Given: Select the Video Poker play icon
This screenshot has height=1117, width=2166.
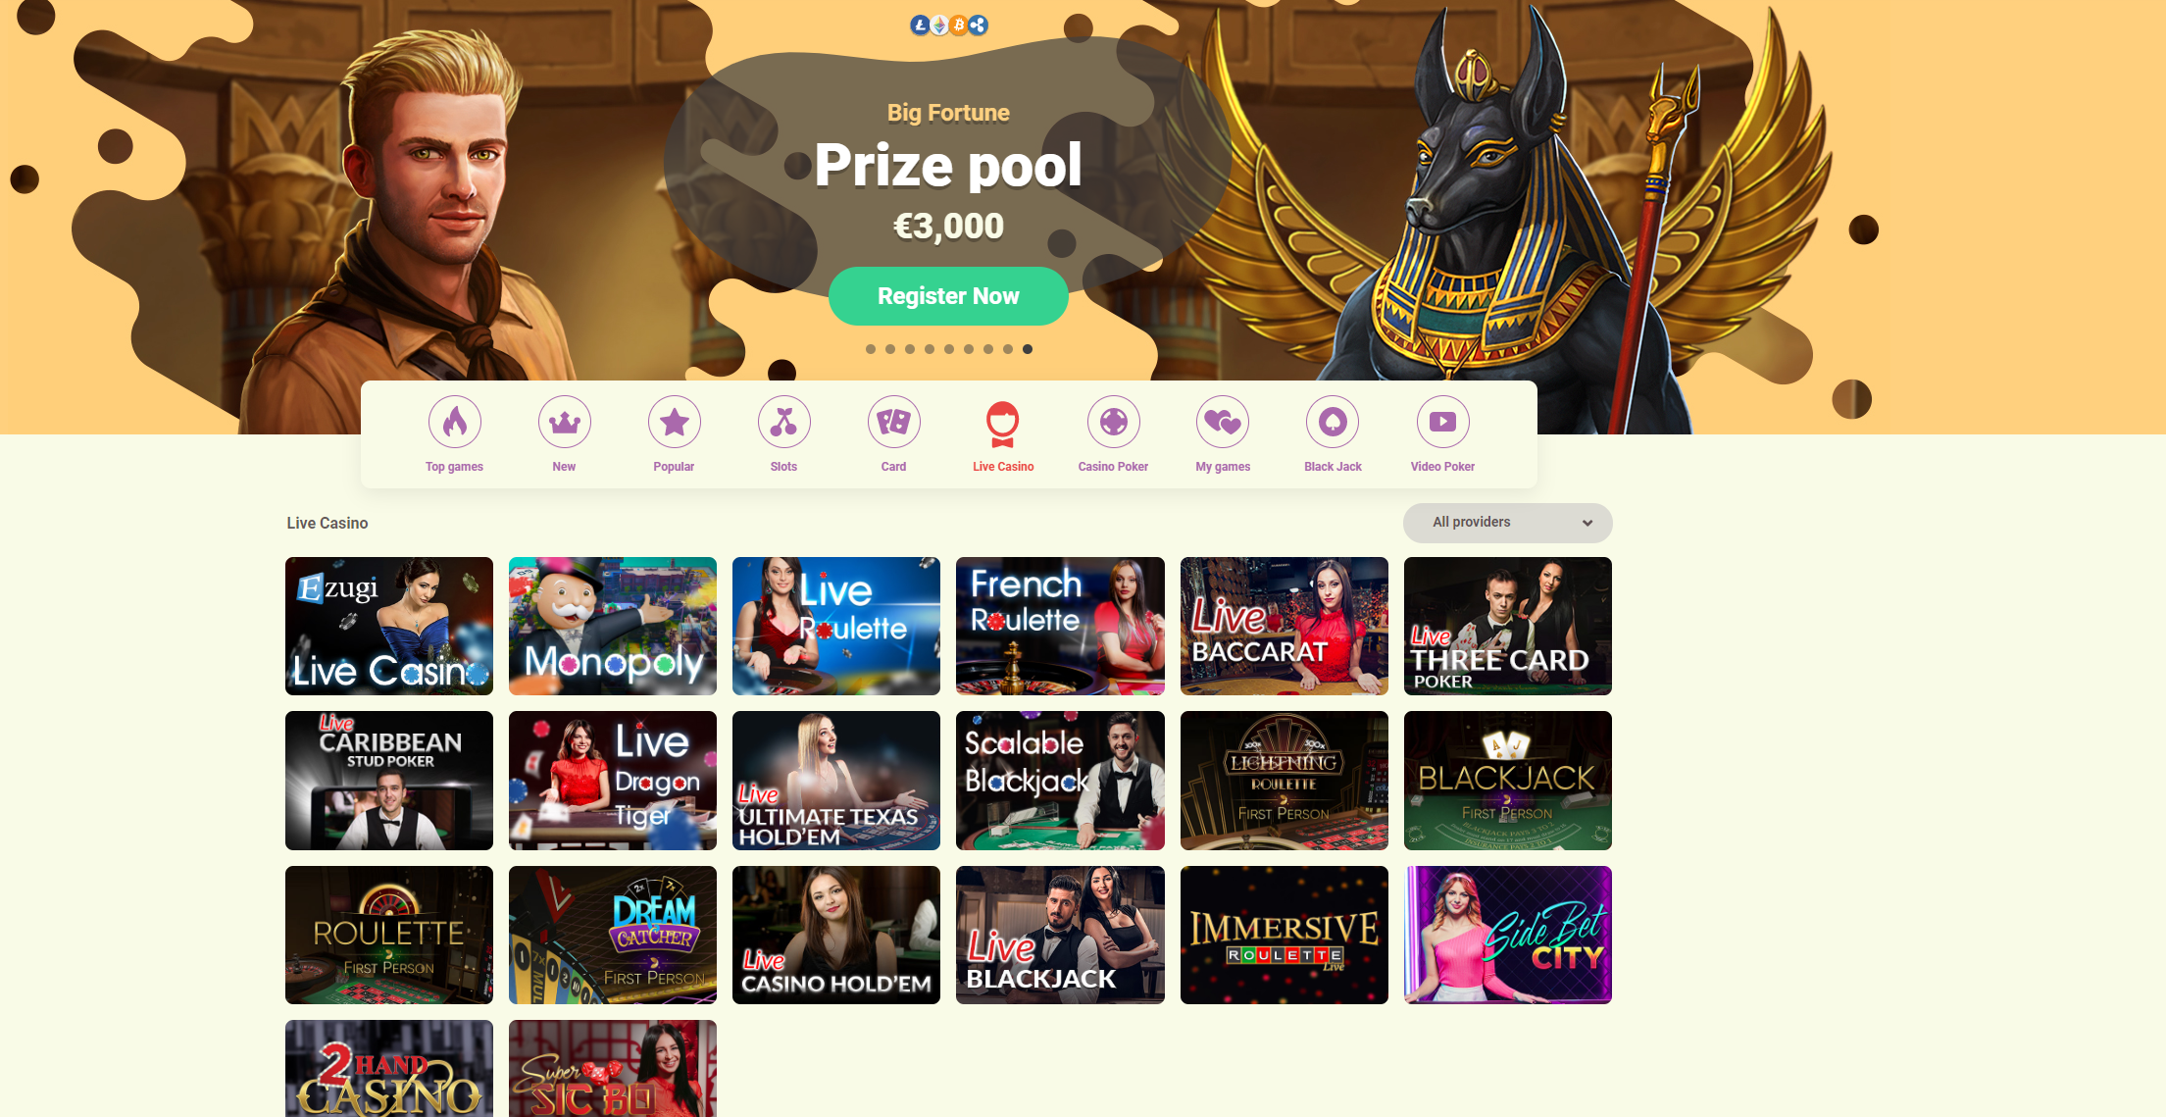Looking at the screenshot, I should click(1442, 423).
